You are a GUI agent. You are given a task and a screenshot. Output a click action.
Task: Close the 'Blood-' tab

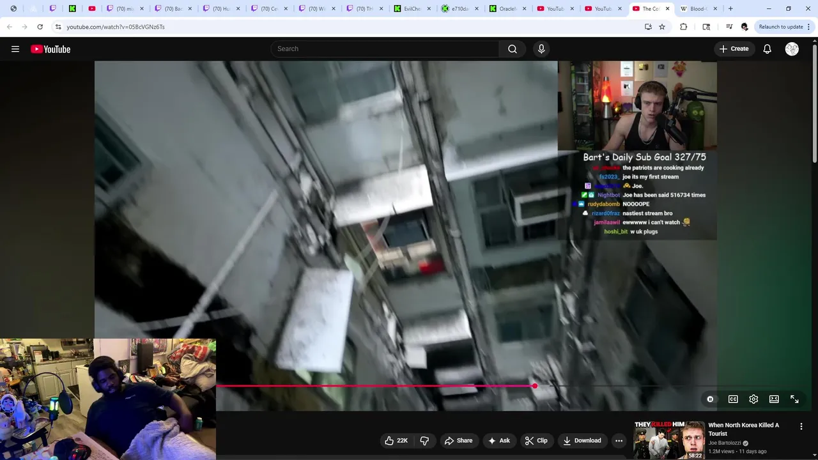coord(715,9)
